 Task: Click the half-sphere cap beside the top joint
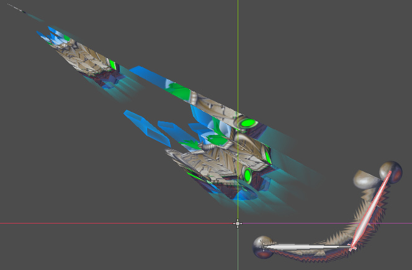point(364,180)
